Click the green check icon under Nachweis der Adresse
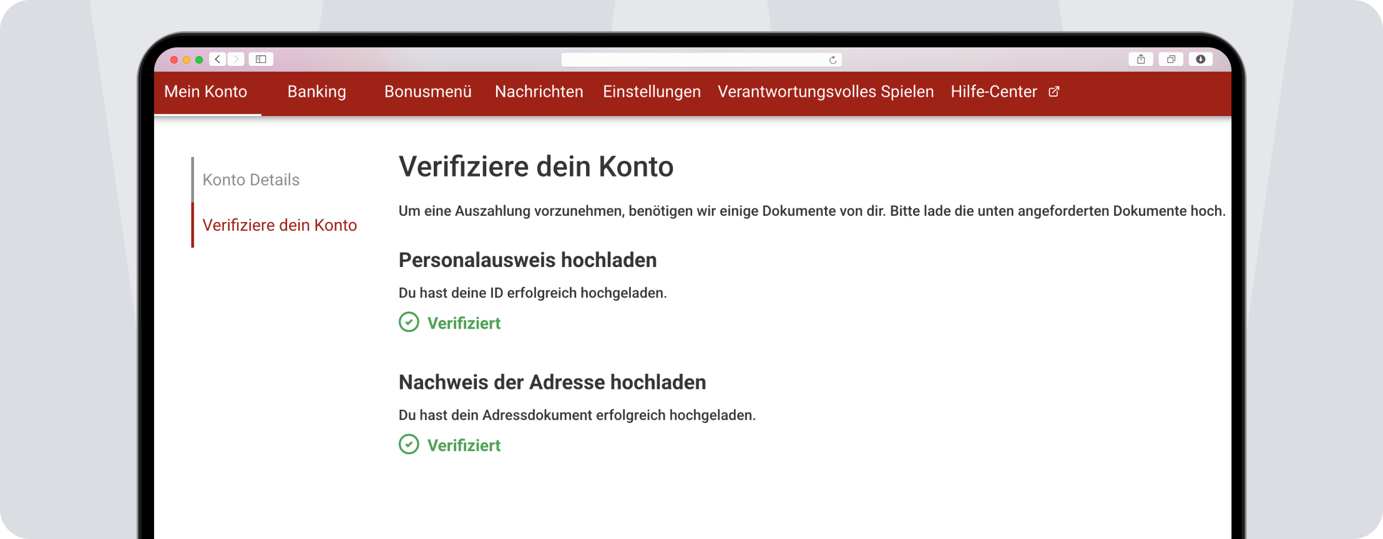The height and width of the screenshot is (539, 1383). point(409,444)
